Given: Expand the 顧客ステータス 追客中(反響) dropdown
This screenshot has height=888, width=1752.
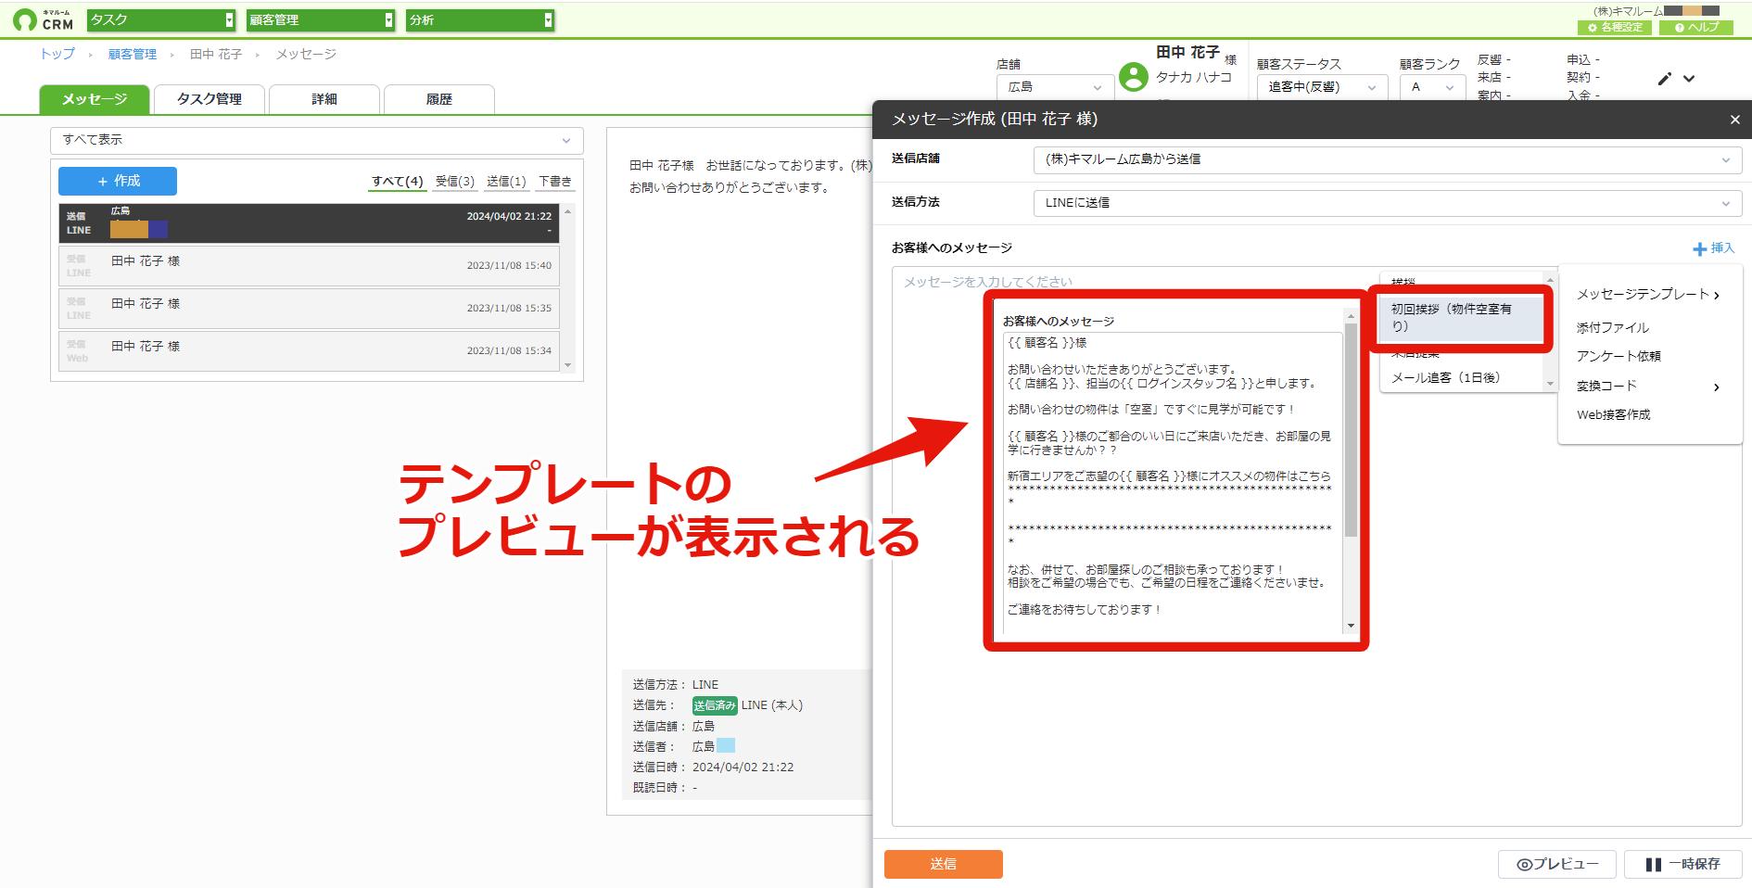Looking at the screenshot, I should [1322, 87].
